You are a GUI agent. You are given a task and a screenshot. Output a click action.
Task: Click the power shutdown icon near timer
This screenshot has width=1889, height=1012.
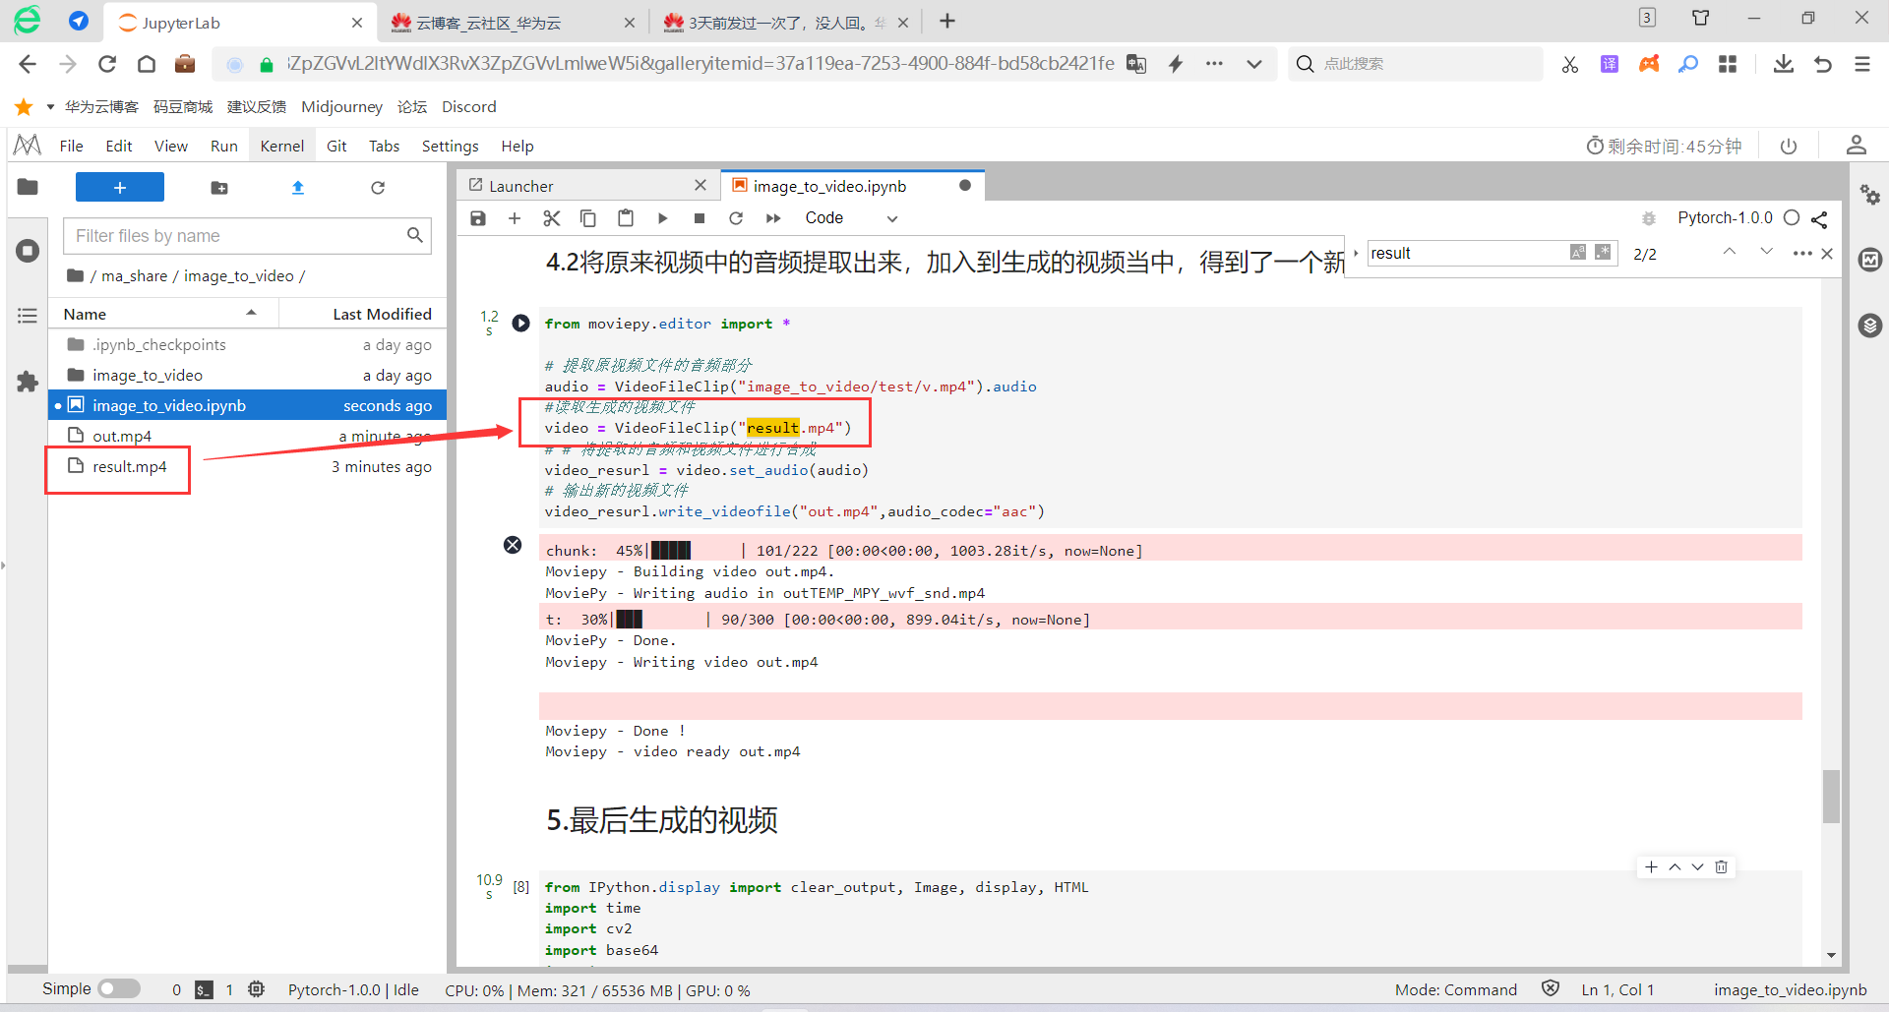pyautogui.click(x=1789, y=147)
